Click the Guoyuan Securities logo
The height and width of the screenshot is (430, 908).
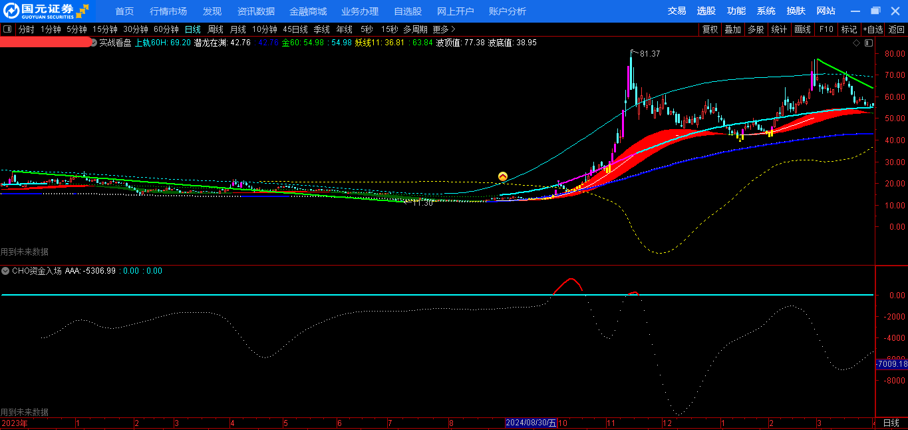pos(47,11)
